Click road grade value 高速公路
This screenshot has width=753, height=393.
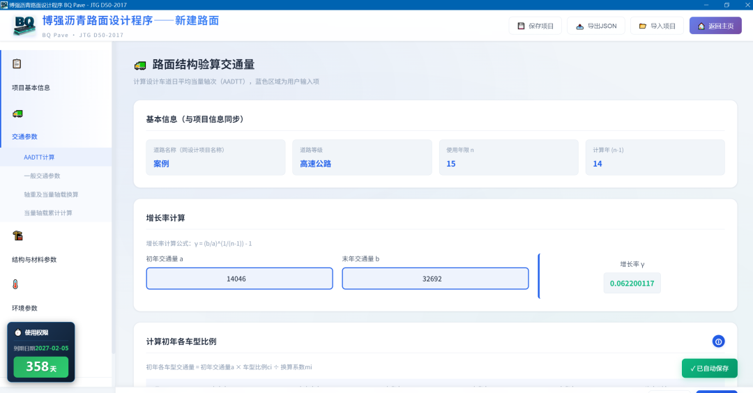(x=316, y=164)
